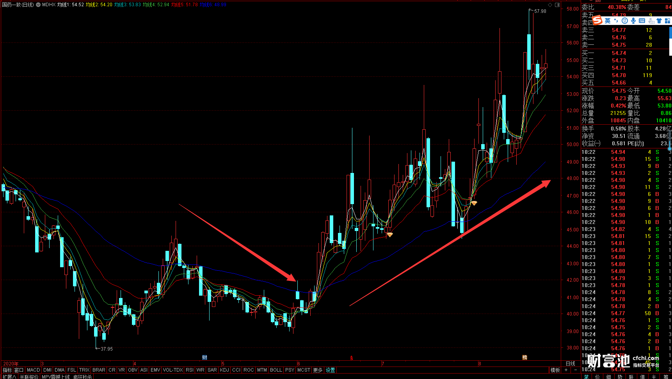The image size is (672, 379).
Task: Click the 财 marker on timeline
Action: point(204,358)
